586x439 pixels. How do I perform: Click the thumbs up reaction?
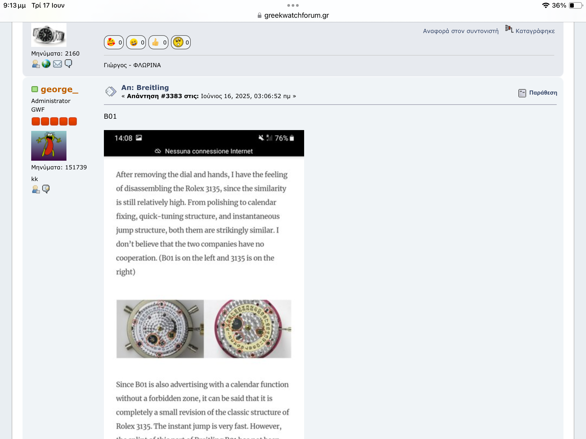156,42
